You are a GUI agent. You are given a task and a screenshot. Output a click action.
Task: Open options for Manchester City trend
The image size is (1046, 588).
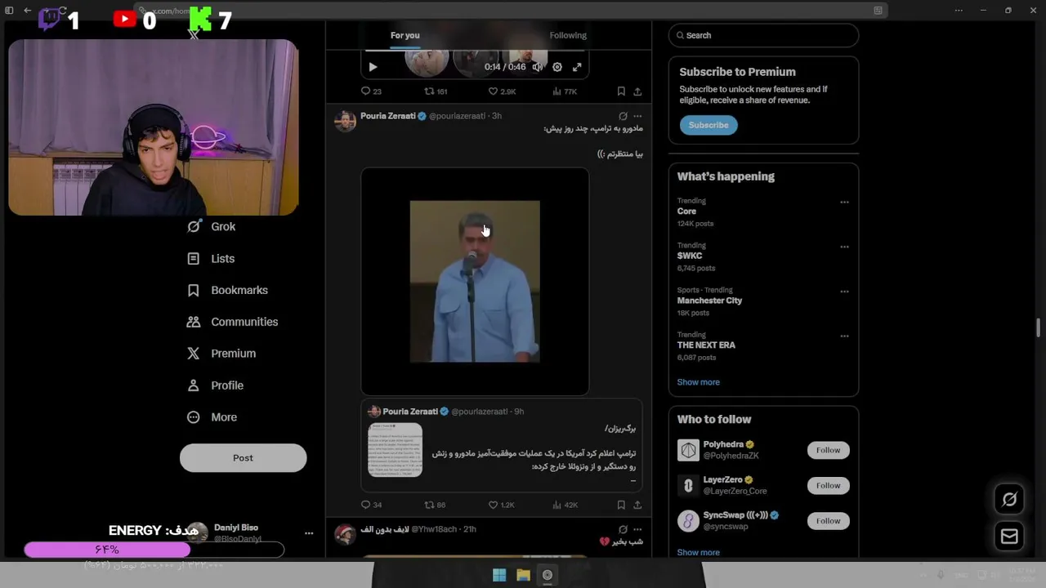click(844, 292)
